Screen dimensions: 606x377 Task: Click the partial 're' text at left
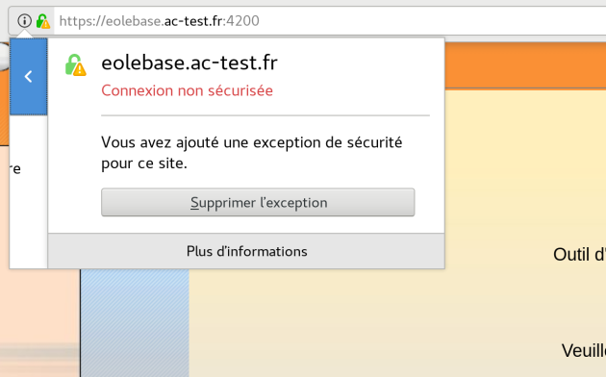pyautogui.click(x=15, y=169)
